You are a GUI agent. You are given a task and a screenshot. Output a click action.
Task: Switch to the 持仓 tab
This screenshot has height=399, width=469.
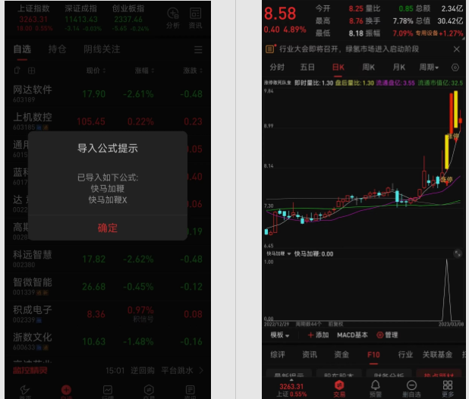pos(57,49)
